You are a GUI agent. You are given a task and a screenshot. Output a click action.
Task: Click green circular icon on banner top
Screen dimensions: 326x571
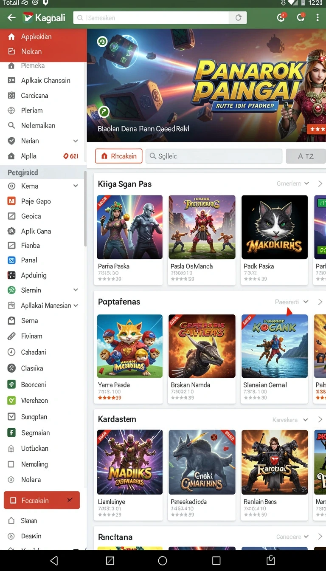pyautogui.click(x=102, y=42)
